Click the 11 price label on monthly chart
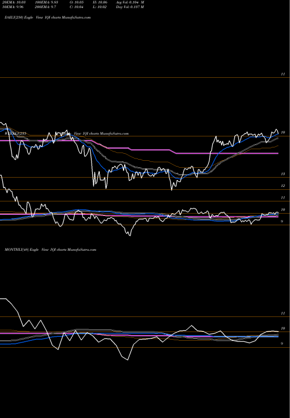290x418 pixels. point(283,313)
